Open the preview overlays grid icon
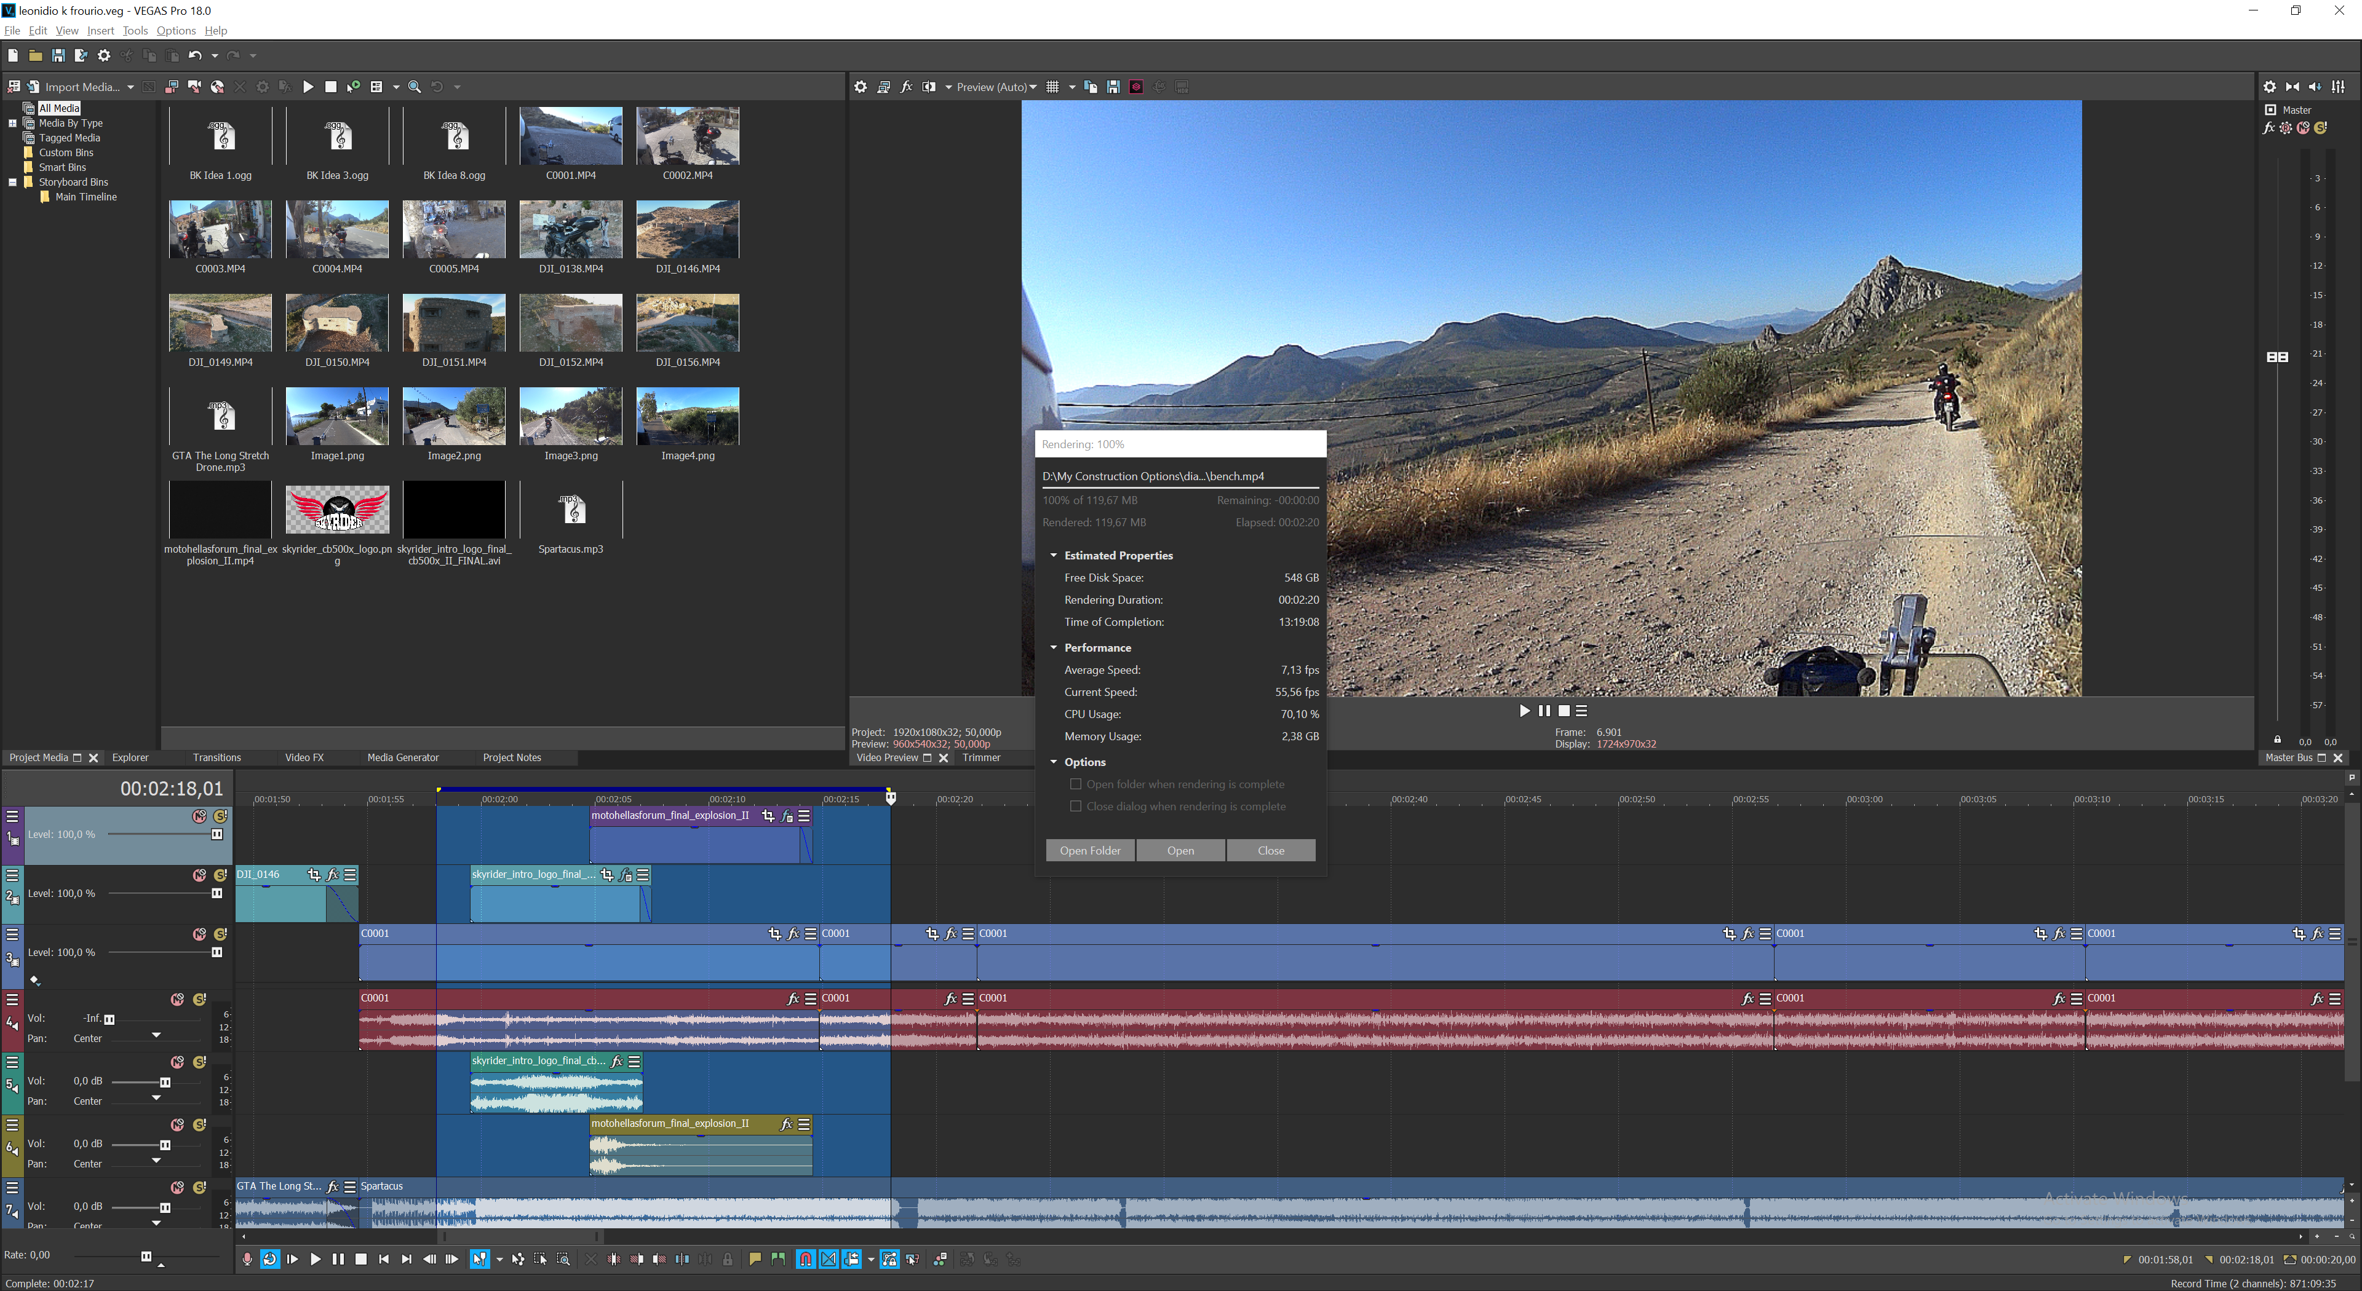 1052,87
